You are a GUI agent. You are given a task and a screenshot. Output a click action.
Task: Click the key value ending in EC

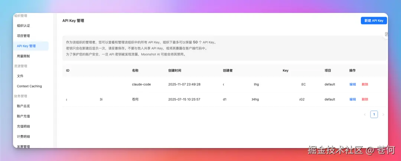[304, 84]
